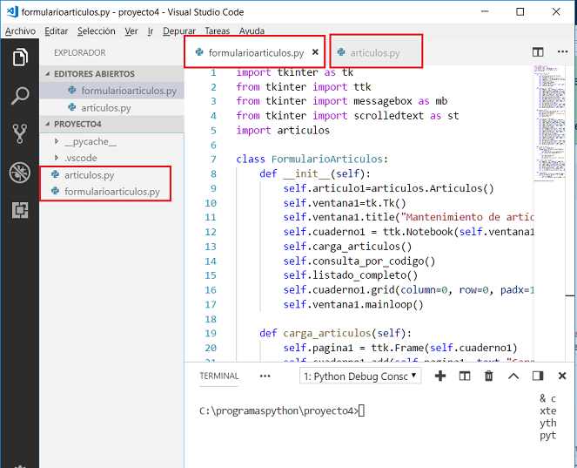Open the Depurar menu

click(x=179, y=31)
